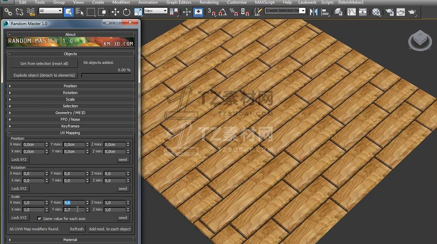The height and width of the screenshot is (244, 437).
Task: Open the Mirror tool in toolbar
Action: click(314, 12)
